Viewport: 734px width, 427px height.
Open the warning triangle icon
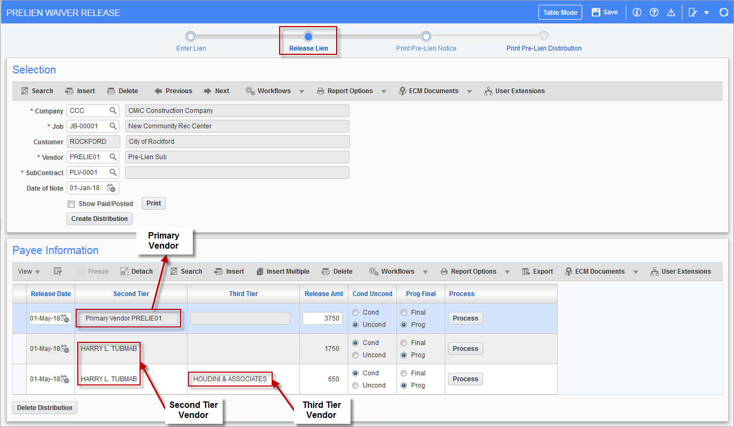coord(671,12)
